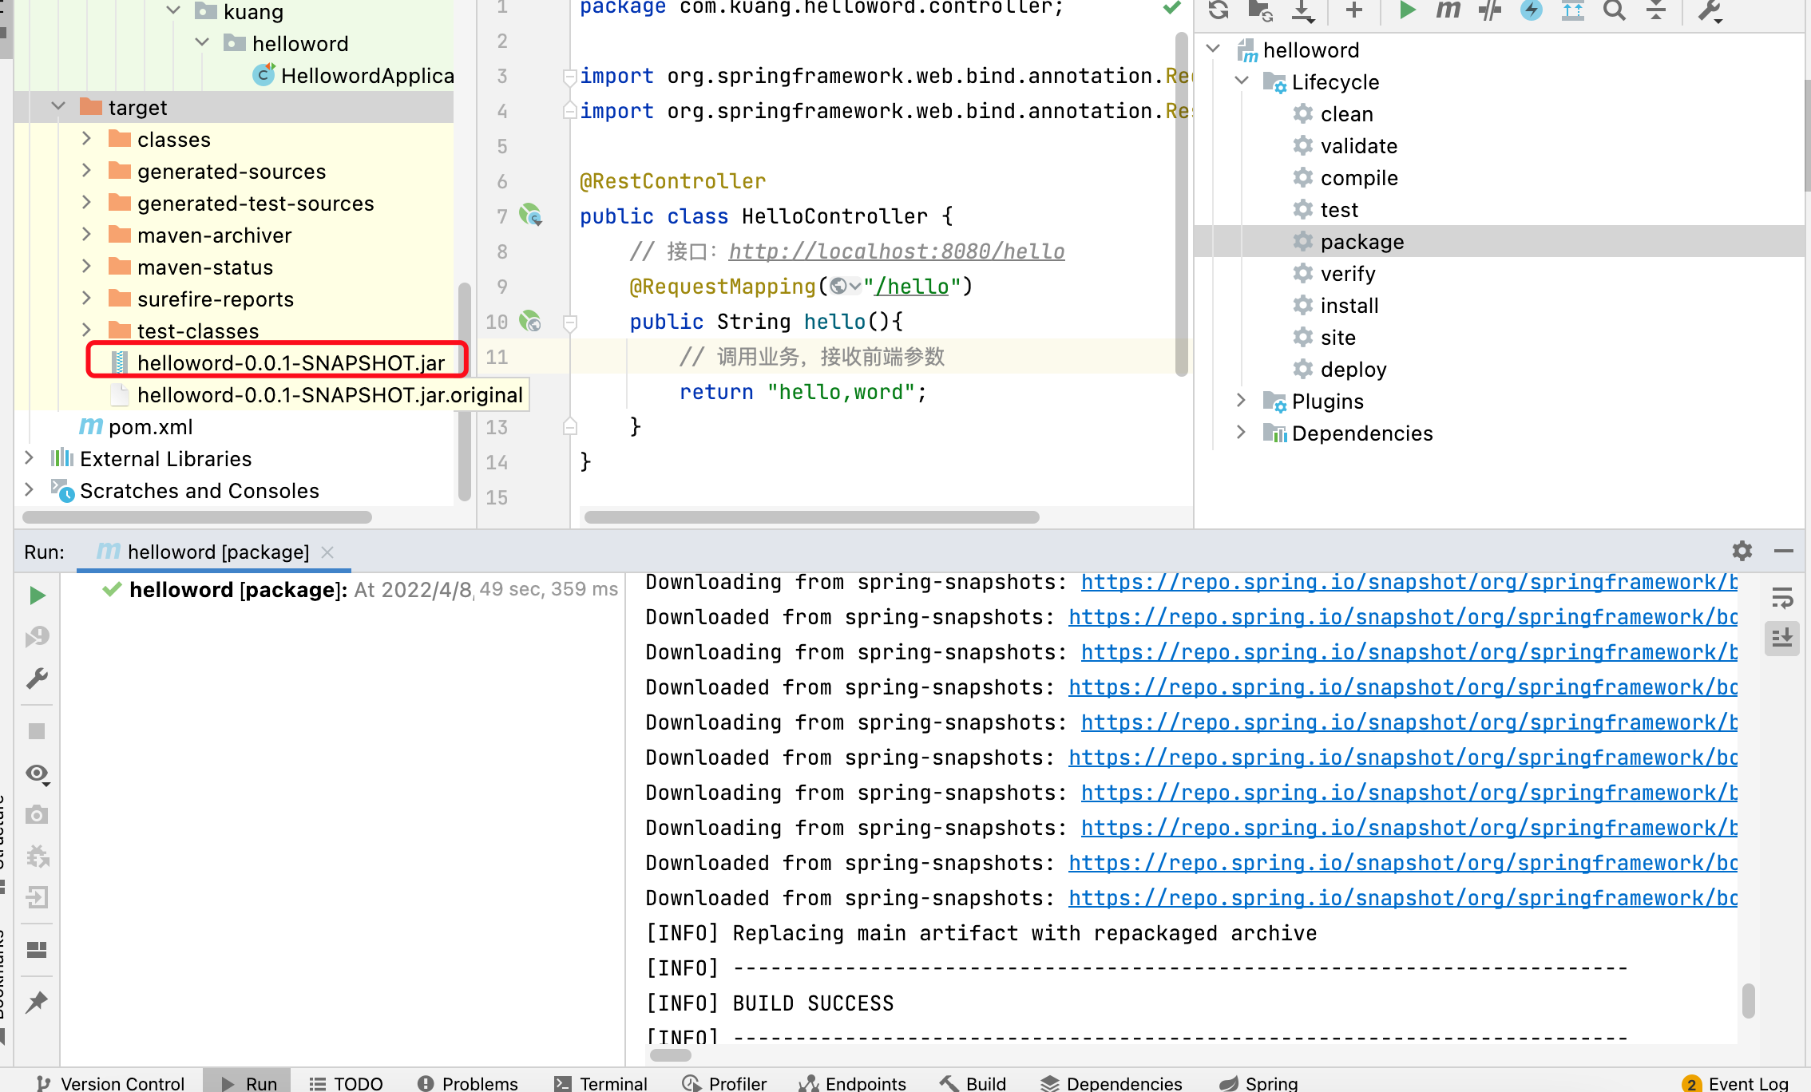Open Maven settings wrench icon
The image size is (1811, 1092).
pos(1710,11)
